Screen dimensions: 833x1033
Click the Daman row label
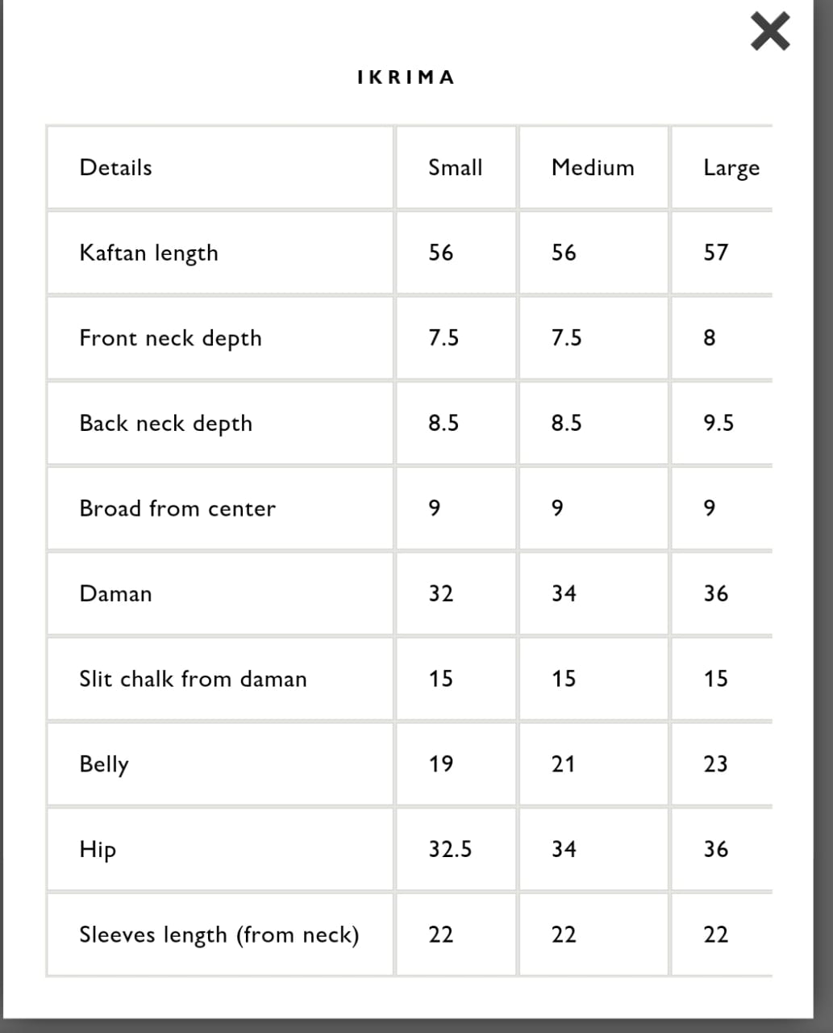(x=115, y=594)
